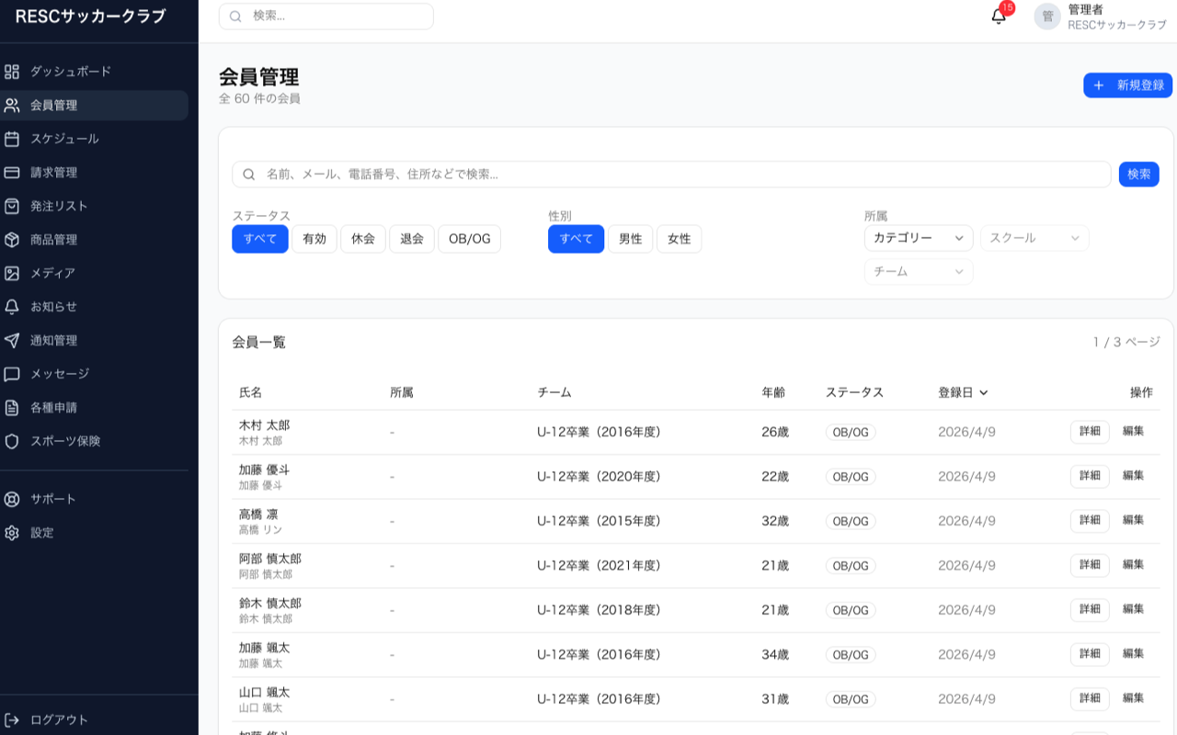Open 詳細 for 高橋 凛

[1090, 521]
